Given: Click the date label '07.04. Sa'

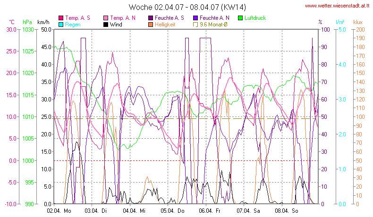Looking at the screenshot, I should point(248,211).
